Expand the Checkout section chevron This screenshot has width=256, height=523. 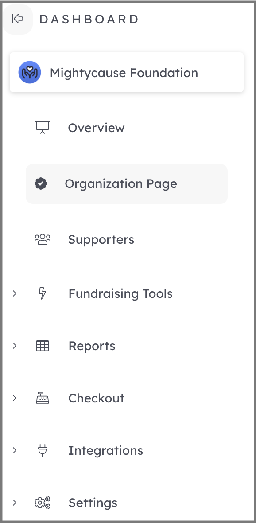(x=14, y=398)
